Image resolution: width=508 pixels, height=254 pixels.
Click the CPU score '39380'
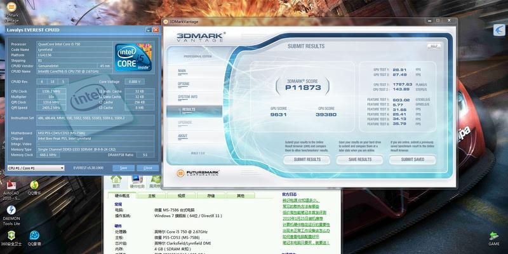(x=326, y=114)
